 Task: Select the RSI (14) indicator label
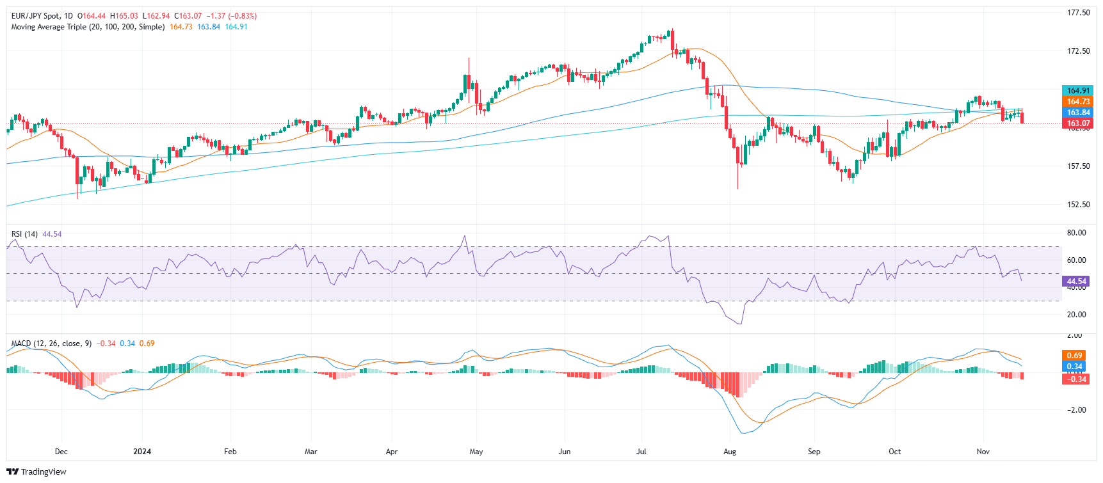point(24,234)
